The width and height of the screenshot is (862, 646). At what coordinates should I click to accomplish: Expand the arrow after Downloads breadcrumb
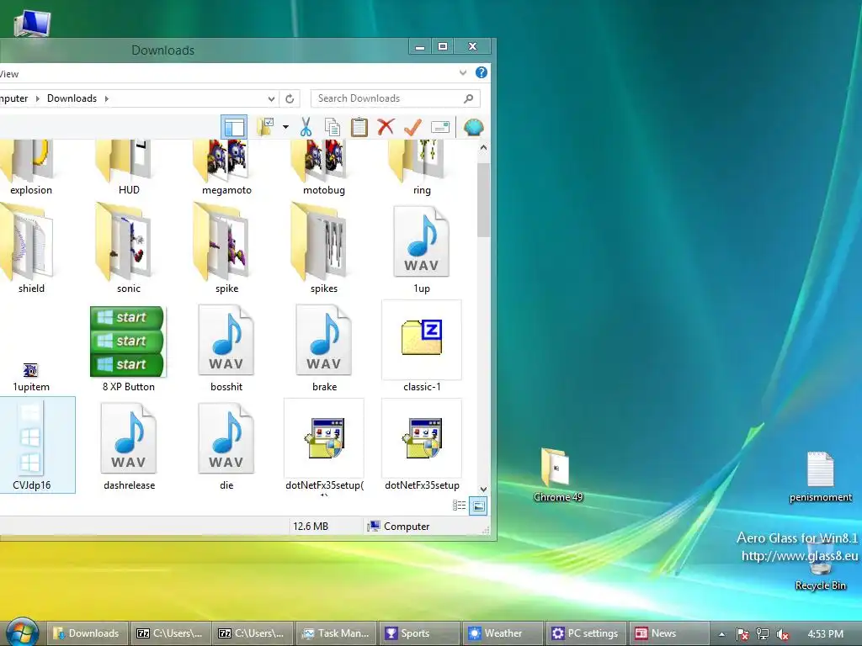click(107, 99)
